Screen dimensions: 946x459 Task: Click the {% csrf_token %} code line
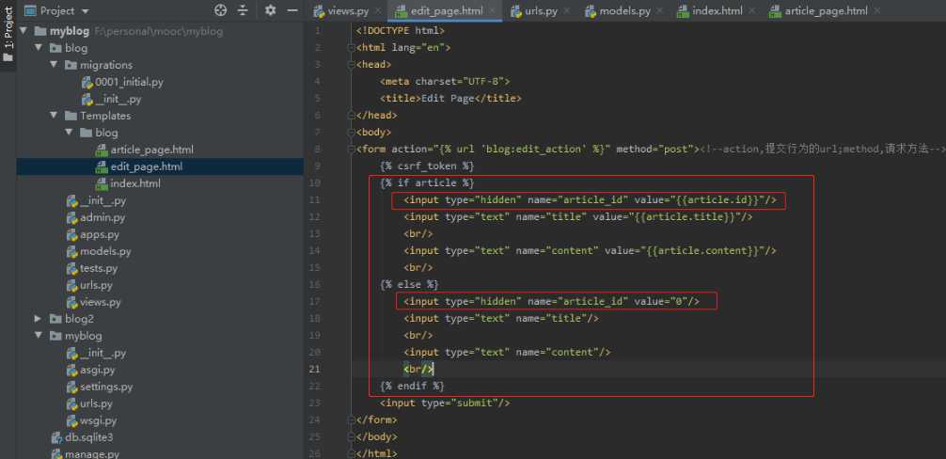click(x=427, y=166)
